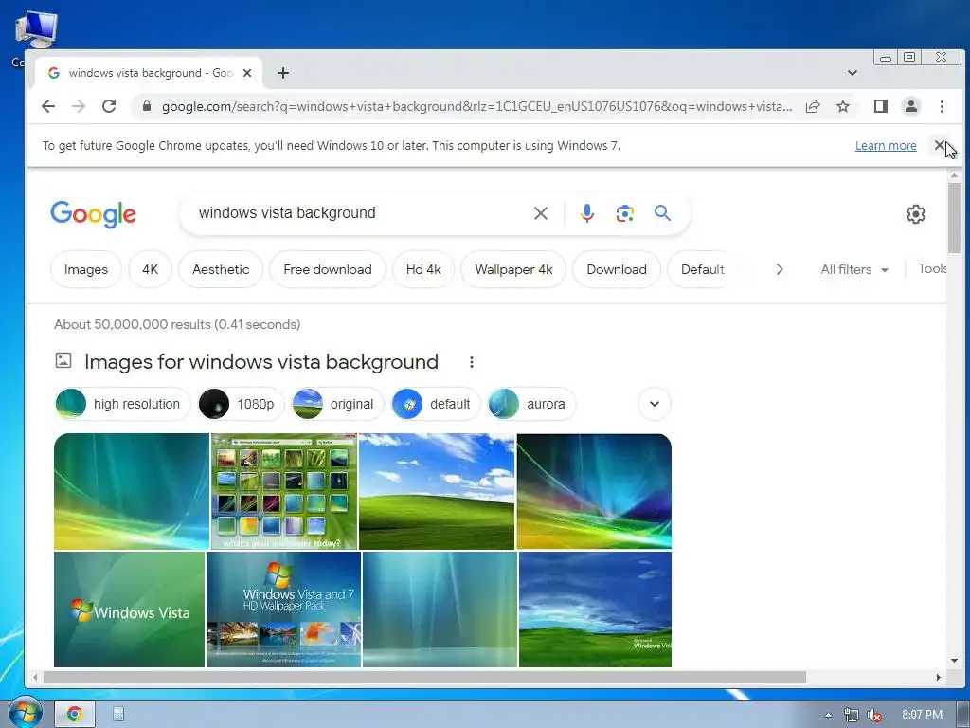The width and height of the screenshot is (970, 728).
Task: Open the Learn more link
Action: (886, 145)
